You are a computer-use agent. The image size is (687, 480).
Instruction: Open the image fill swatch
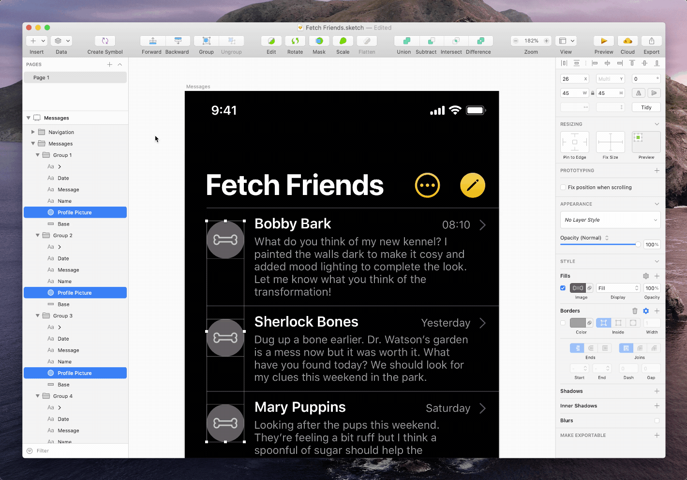(578, 288)
